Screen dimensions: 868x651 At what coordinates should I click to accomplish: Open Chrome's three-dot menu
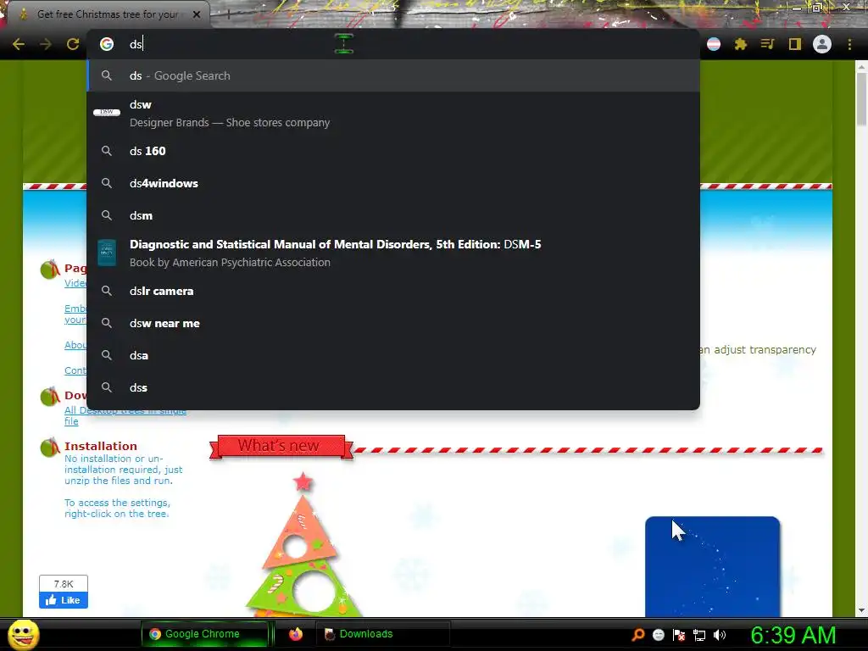point(849,44)
